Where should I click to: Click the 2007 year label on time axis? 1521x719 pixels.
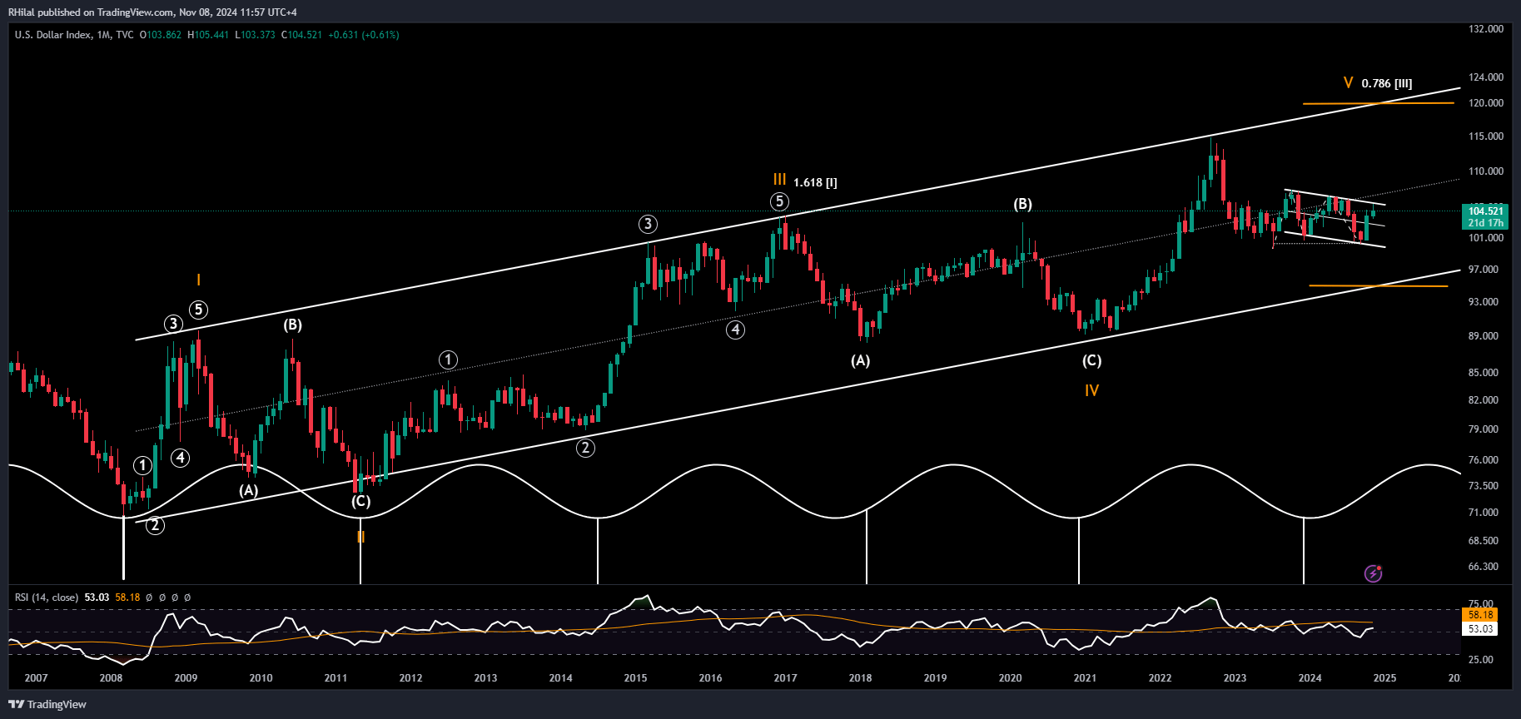[x=37, y=678]
